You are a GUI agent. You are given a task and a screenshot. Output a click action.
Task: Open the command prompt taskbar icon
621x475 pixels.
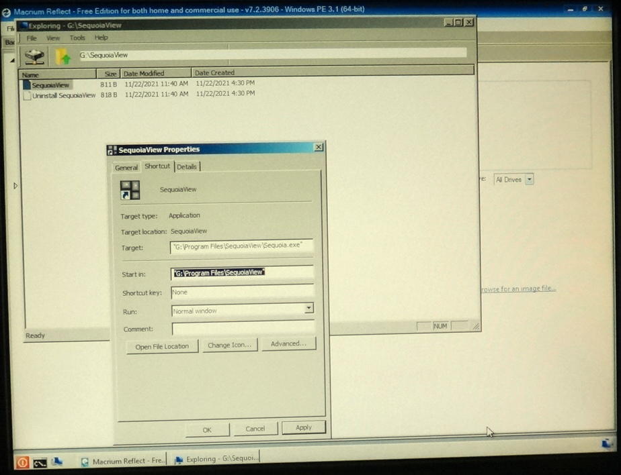coord(40,463)
